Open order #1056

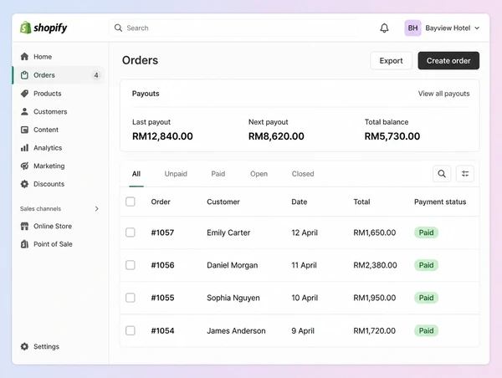(x=162, y=265)
